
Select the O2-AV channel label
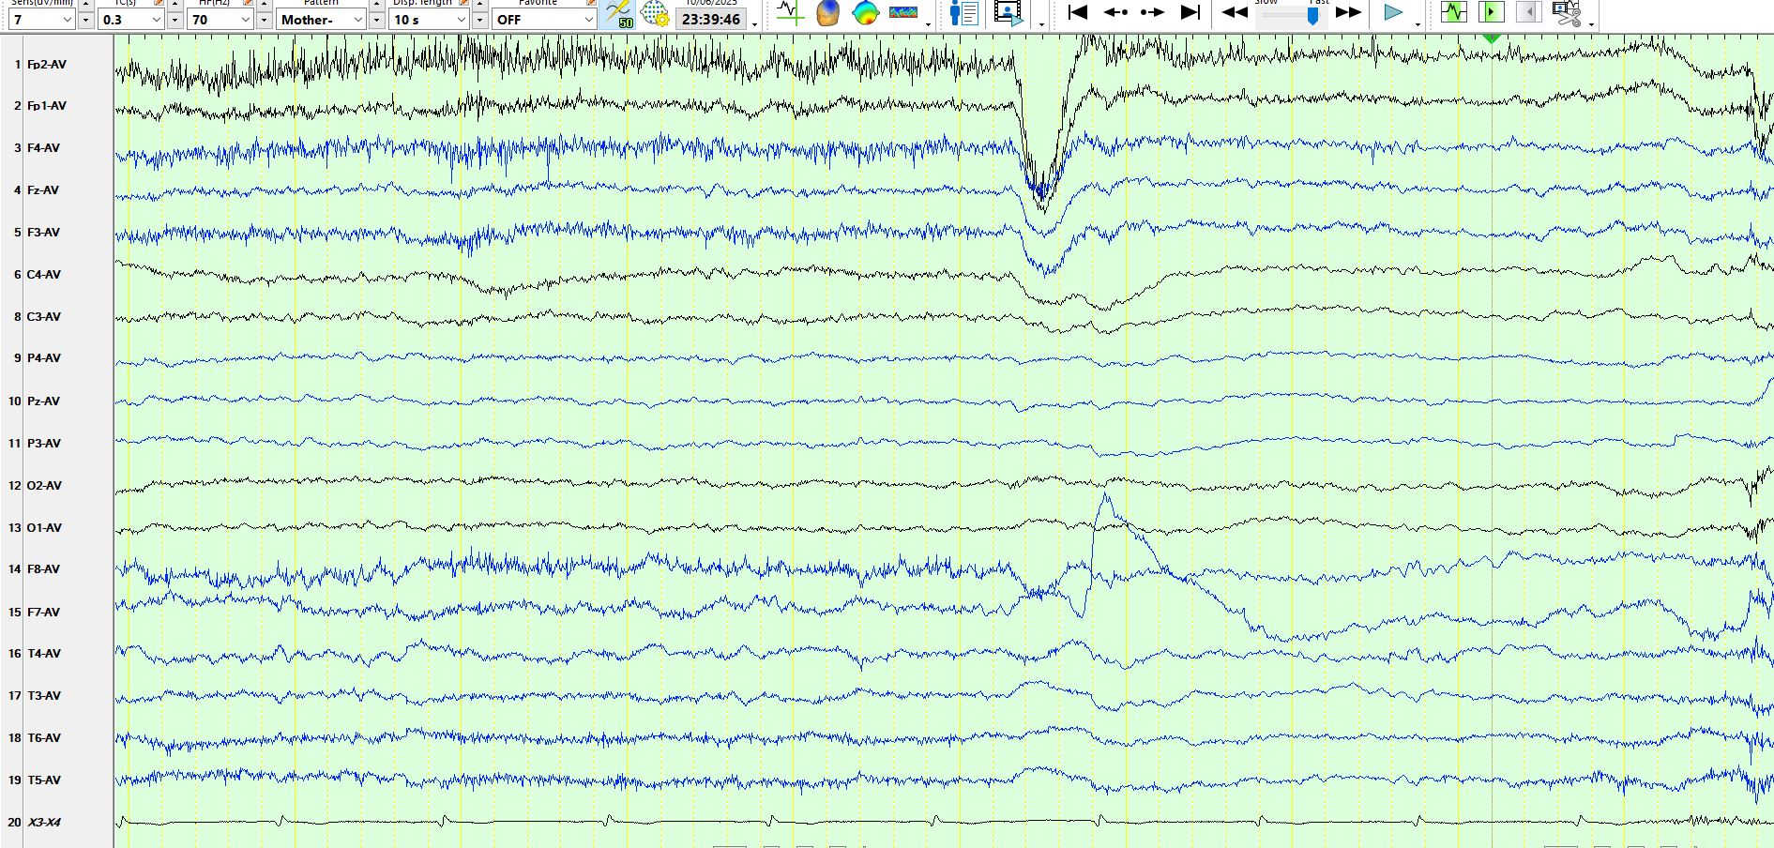pyautogui.click(x=45, y=486)
